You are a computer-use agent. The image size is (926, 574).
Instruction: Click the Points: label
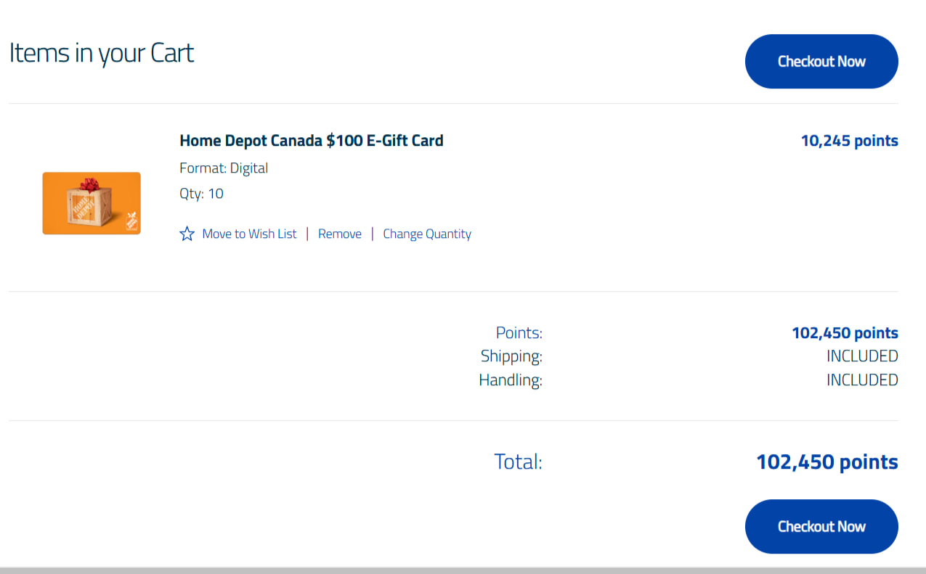click(519, 333)
